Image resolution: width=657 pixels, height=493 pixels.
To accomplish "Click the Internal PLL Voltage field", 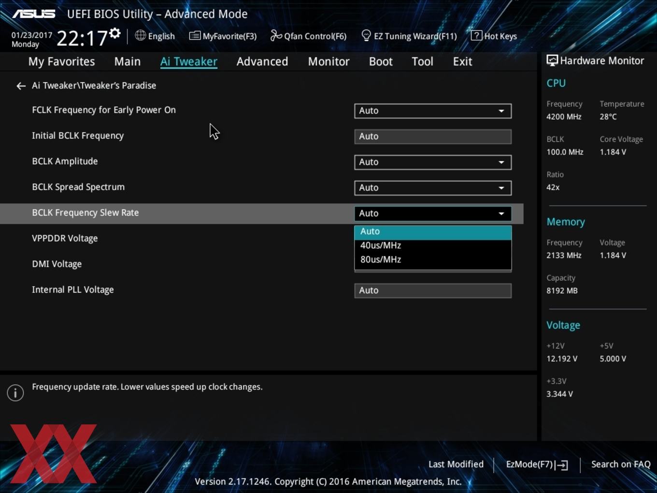I will click(433, 290).
